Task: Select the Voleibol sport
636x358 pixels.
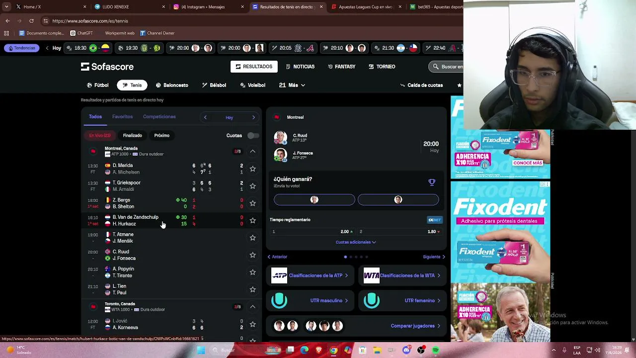Action: coord(252,85)
